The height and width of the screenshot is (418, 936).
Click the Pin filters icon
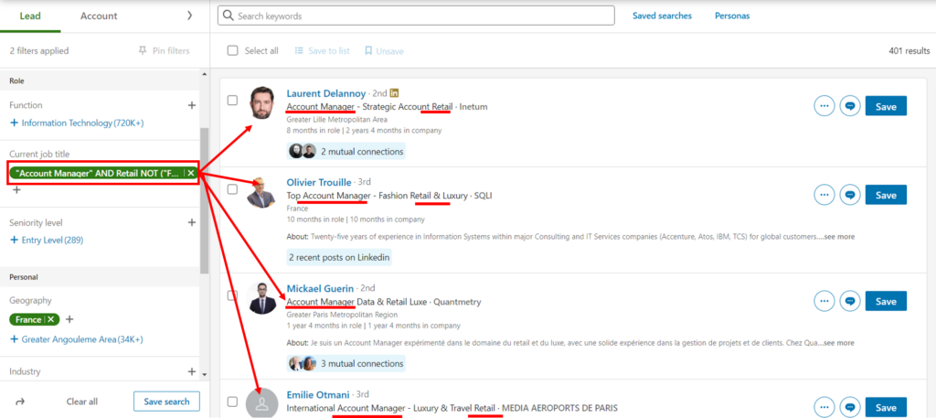[x=143, y=51]
